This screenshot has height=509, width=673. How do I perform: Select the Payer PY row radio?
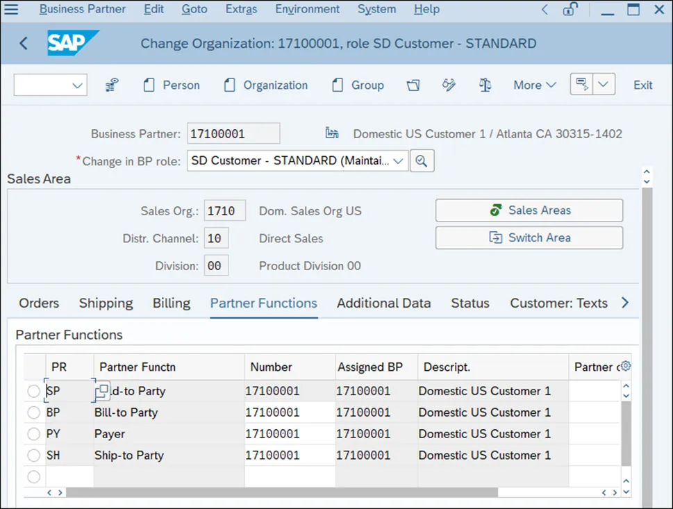point(33,434)
